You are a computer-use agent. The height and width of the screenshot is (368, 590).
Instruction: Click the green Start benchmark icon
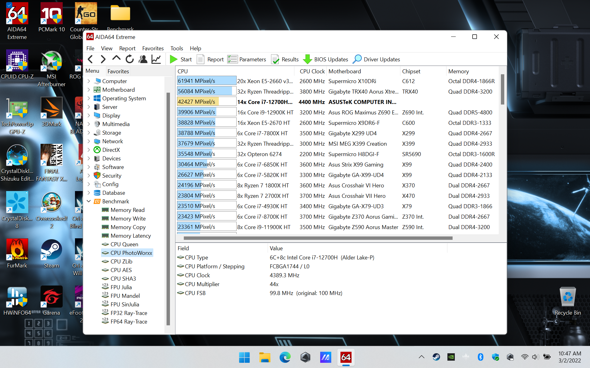174,59
